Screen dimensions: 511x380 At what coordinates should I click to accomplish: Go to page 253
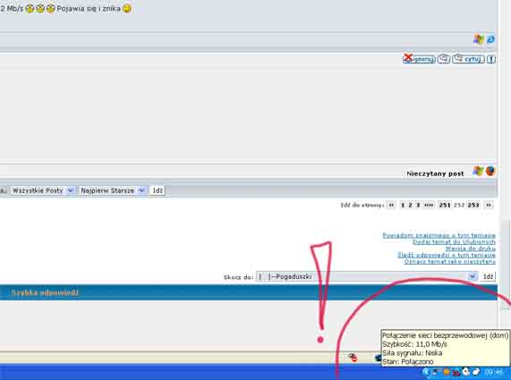pos(473,205)
